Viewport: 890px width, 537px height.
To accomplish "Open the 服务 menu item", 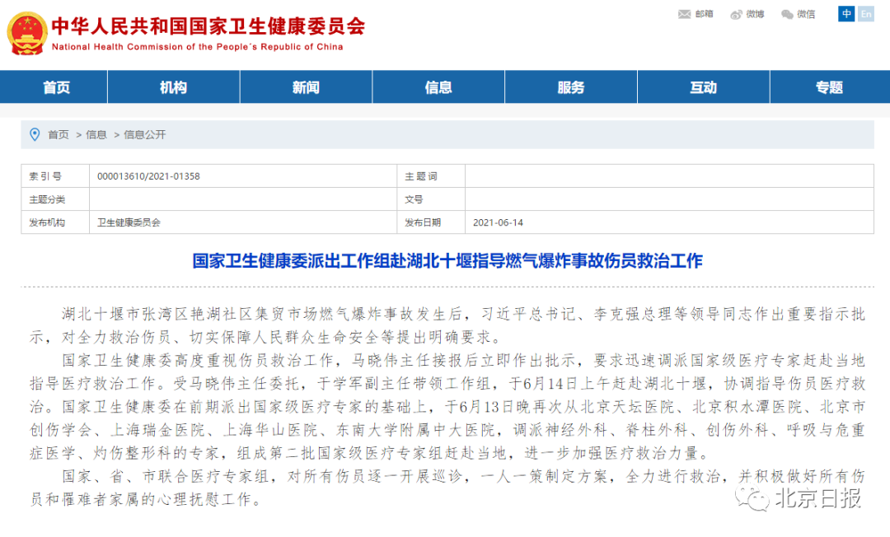I will (x=570, y=86).
